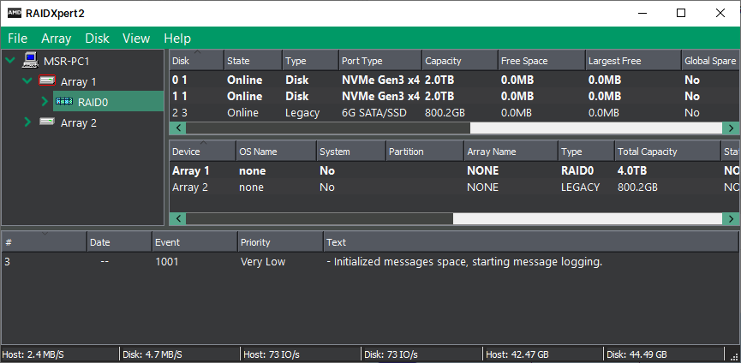Screen dimensions: 741x363
Task: Collapse the Array 1 tree node
Action: [x=27, y=81]
